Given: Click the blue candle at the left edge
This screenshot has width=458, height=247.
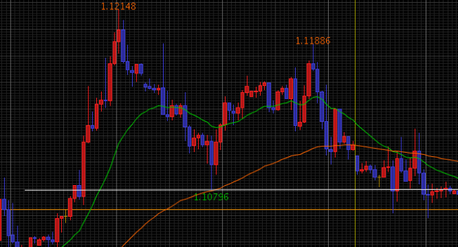Looking at the screenshot, I should pos(4,204).
